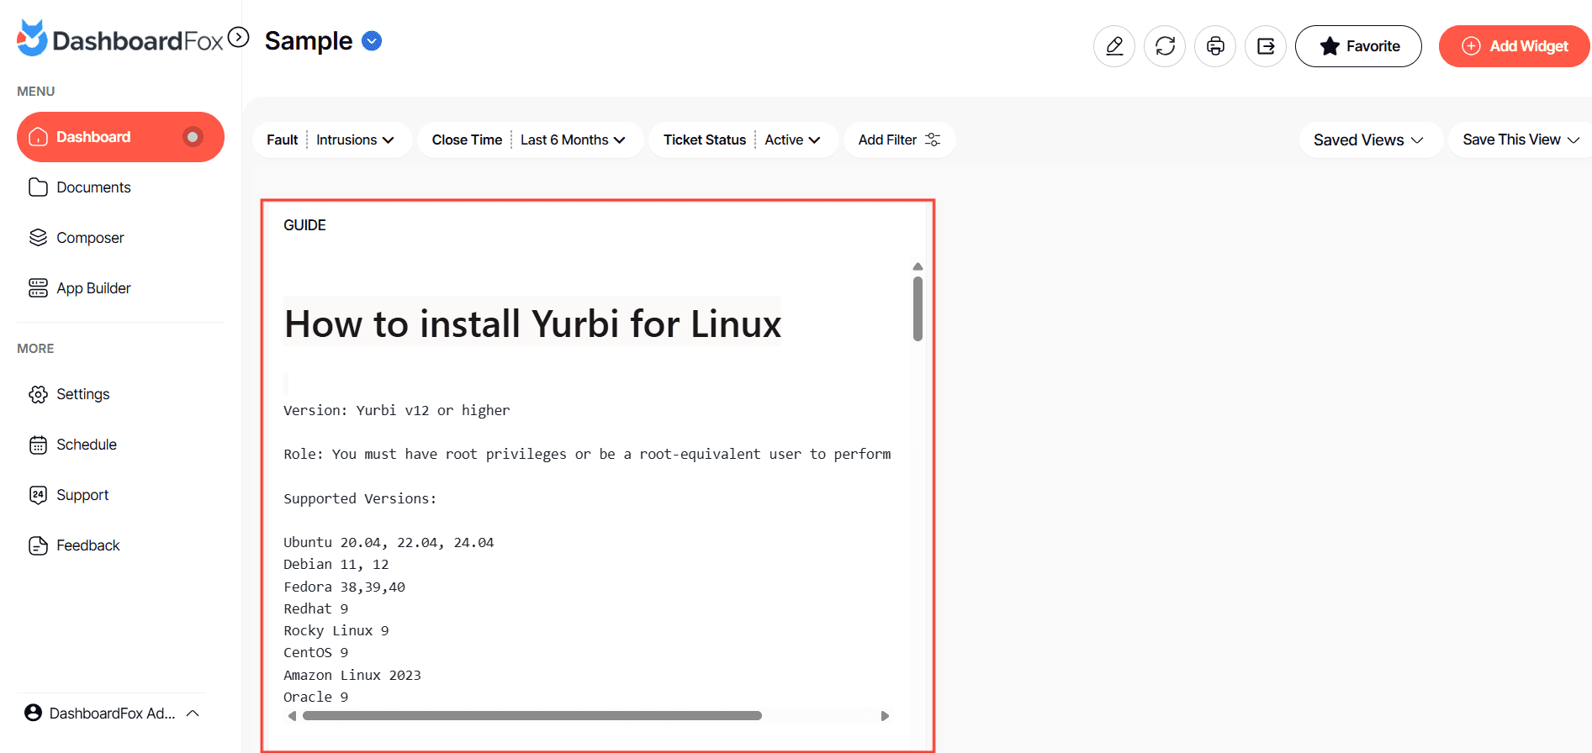
Task: Refresh the dashboard using the reload icon
Action: tap(1165, 46)
